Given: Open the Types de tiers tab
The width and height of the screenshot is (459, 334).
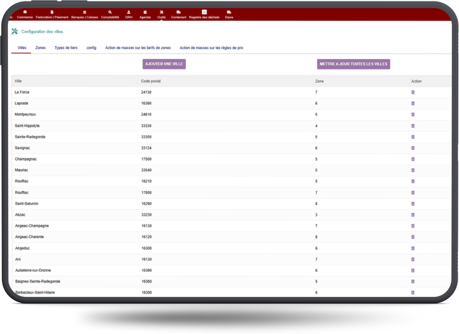Looking at the screenshot, I should point(66,48).
